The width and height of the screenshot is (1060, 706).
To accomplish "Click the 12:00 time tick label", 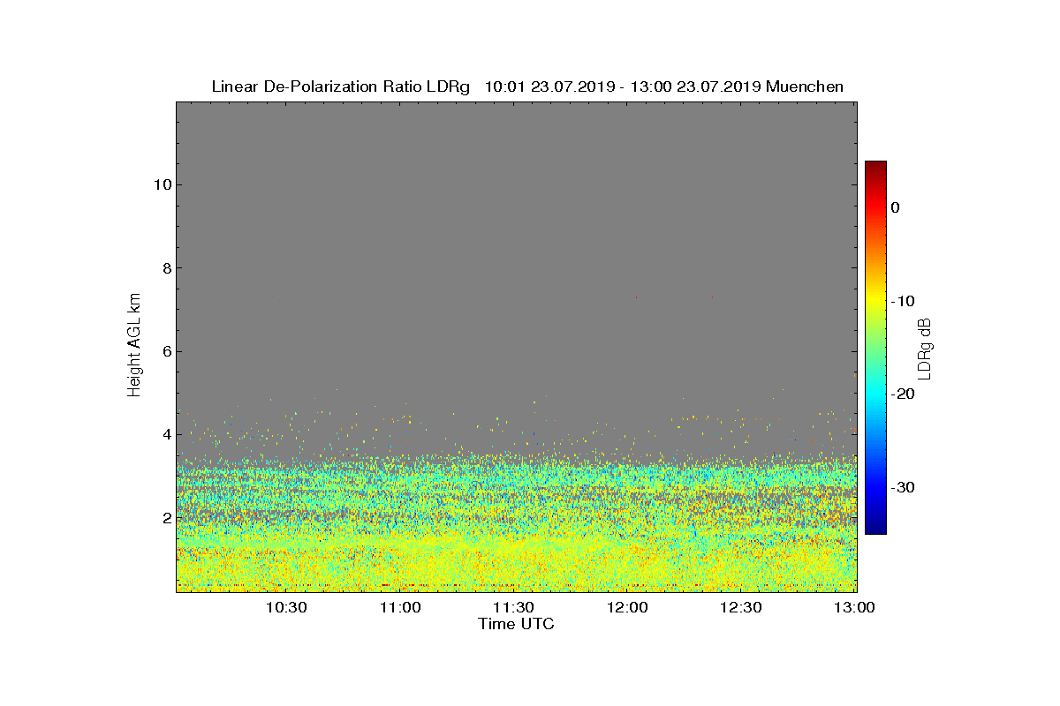I will (628, 607).
